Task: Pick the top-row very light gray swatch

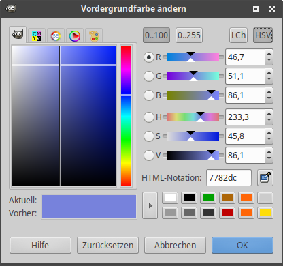Action: point(265,198)
